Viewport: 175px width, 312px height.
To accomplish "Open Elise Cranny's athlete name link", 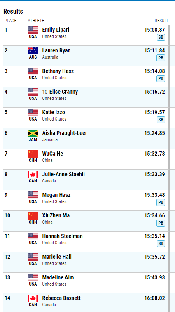I will (x=63, y=92).
